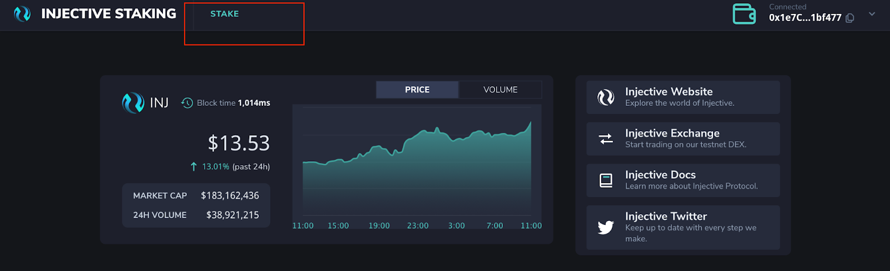Open the Injective Exchange link
Viewport: 890px width, 271px height.
[683, 139]
